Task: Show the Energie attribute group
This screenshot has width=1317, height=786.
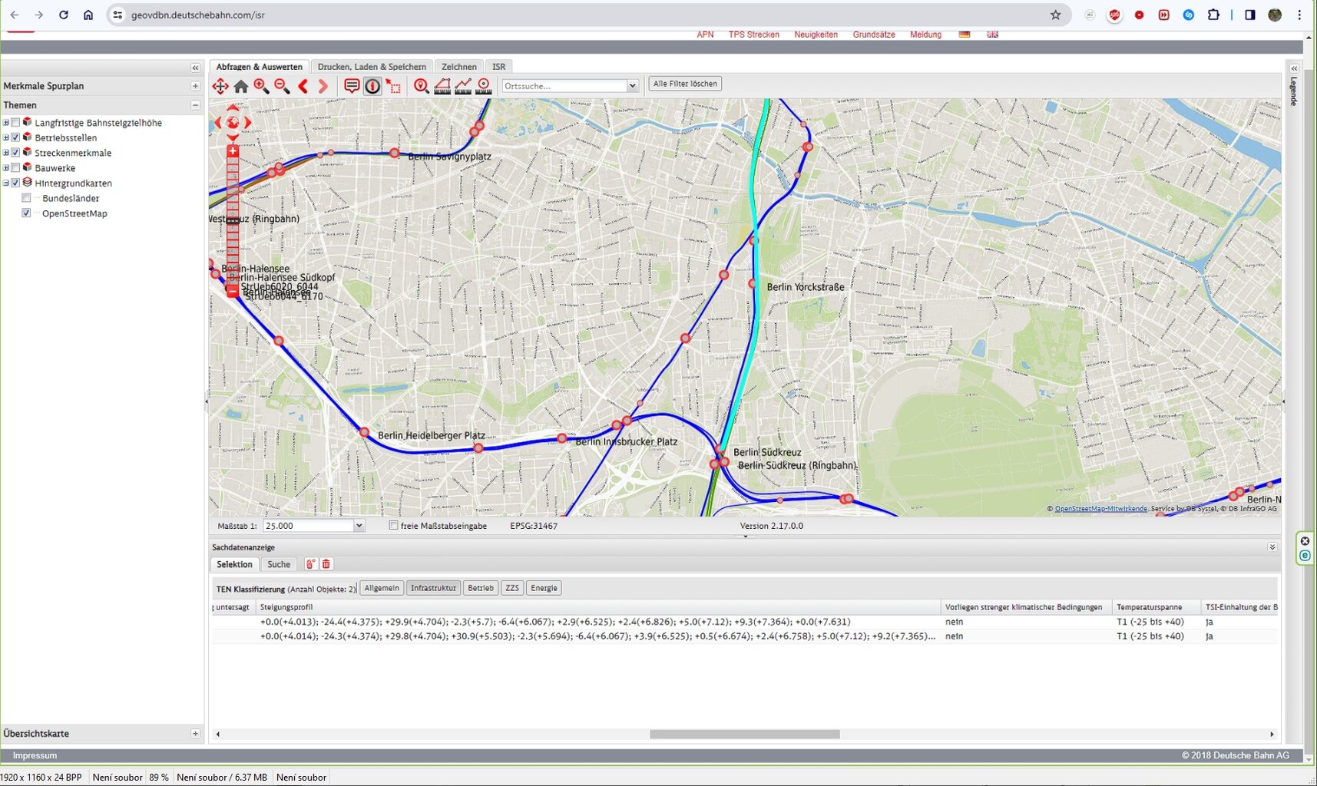Action: pos(544,588)
